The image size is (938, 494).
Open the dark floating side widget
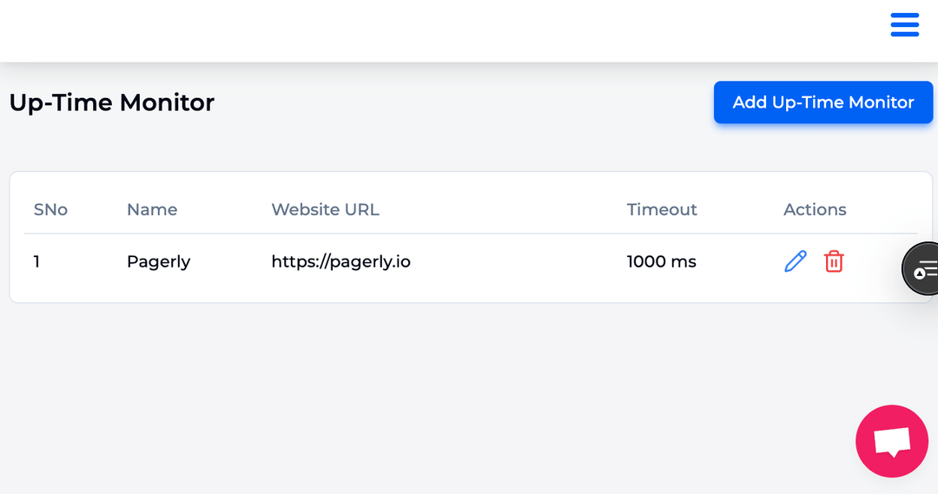(x=921, y=268)
